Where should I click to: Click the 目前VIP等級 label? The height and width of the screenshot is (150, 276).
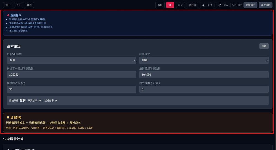coord(14,54)
